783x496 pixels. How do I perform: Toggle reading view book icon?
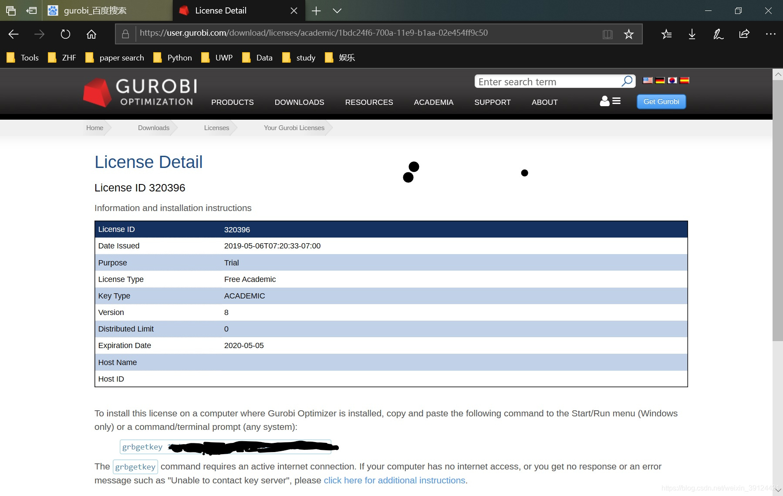click(607, 34)
